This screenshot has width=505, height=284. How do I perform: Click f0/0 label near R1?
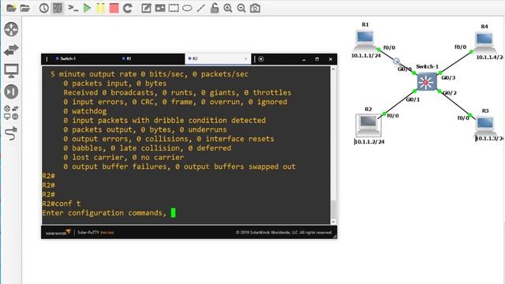[x=389, y=47]
